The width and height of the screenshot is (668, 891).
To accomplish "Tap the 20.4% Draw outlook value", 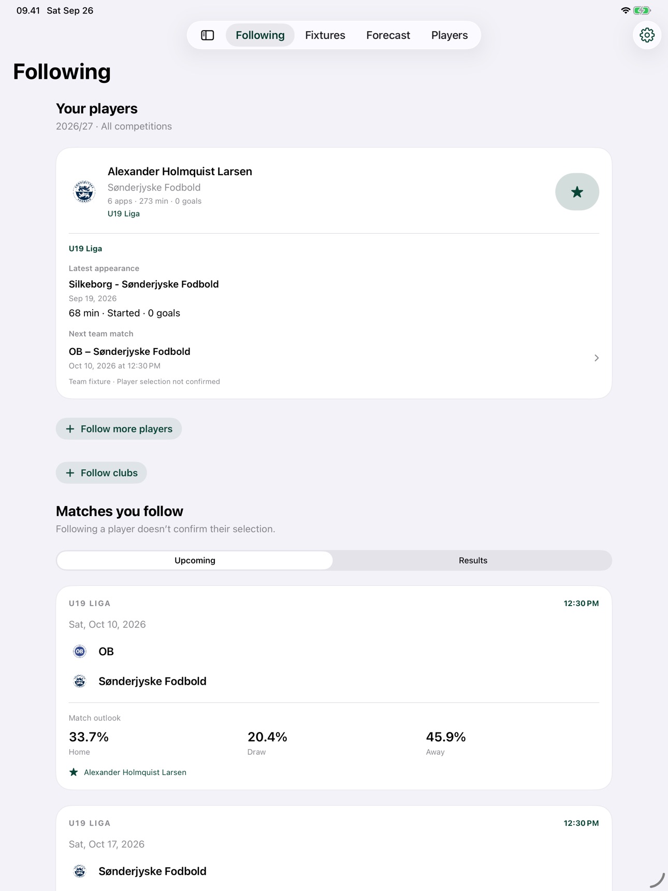I will pos(267,737).
